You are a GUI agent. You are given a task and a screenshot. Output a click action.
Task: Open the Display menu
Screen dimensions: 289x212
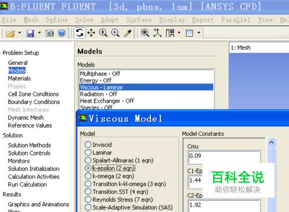172,20
